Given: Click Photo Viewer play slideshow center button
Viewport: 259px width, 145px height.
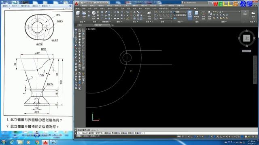Looking at the screenshot, I should point(37,135).
